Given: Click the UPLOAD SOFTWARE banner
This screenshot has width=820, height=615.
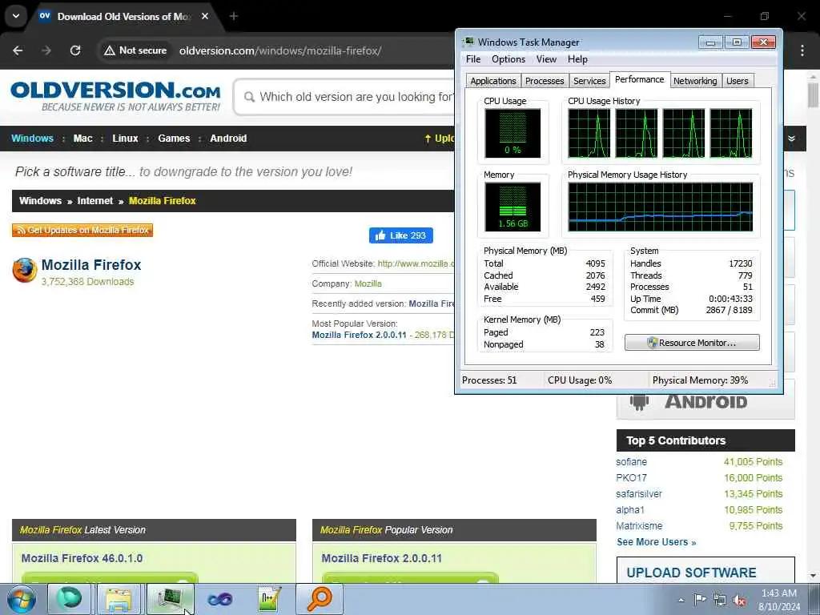Looking at the screenshot, I should 705,570.
